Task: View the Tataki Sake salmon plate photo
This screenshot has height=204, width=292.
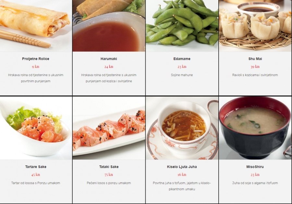Action: [x=109, y=128]
